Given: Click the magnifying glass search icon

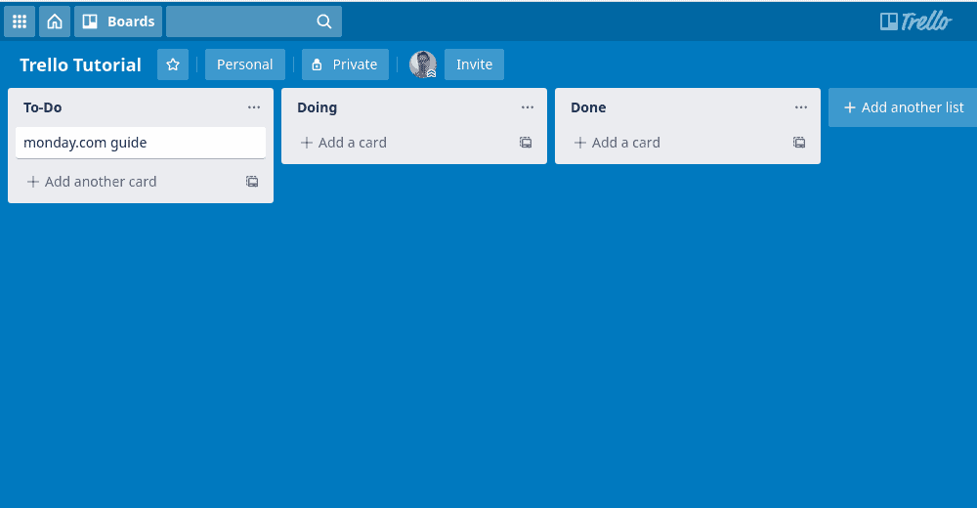Looking at the screenshot, I should coord(324,21).
